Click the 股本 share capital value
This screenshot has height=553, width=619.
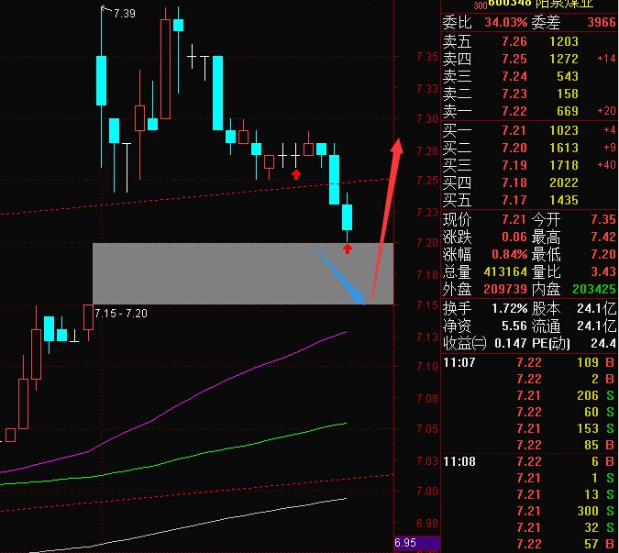pos(596,308)
